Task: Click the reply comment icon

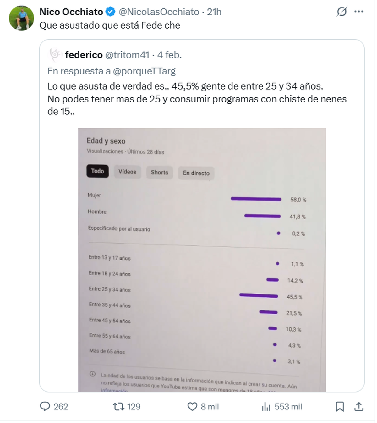Action: point(45,406)
